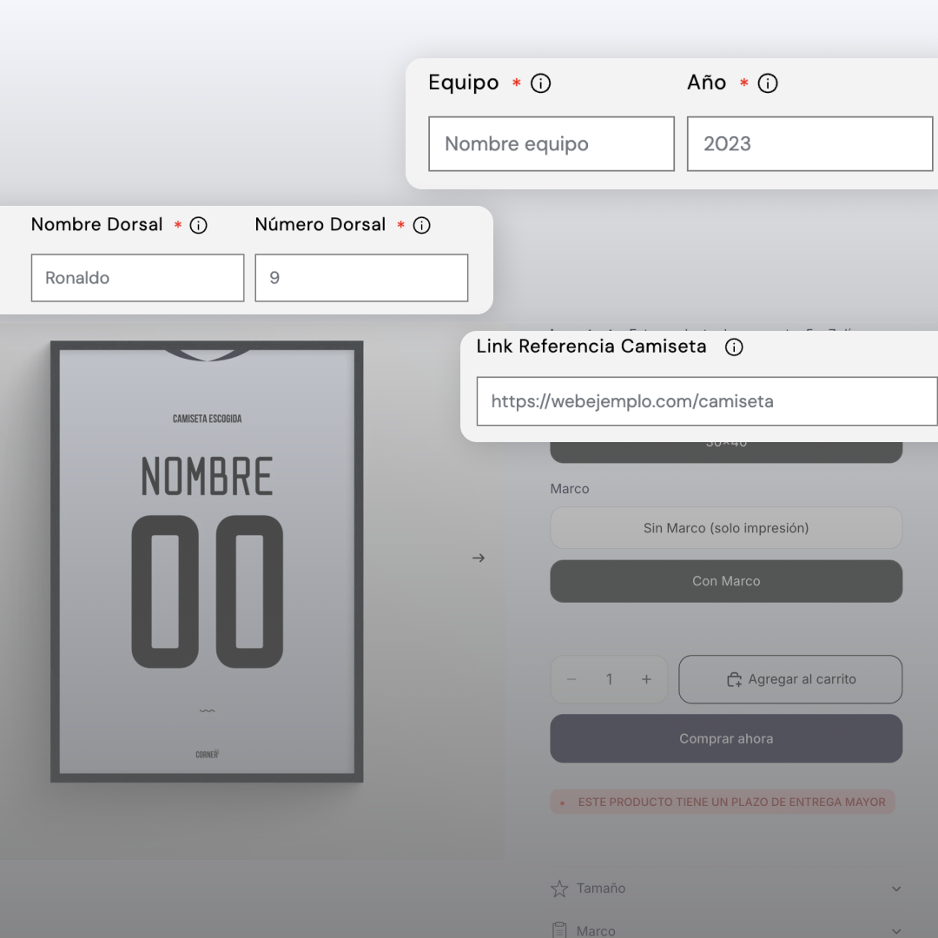Screen dimensions: 938x938
Task: Click the Agregar al carrito button
Action: pos(790,679)
